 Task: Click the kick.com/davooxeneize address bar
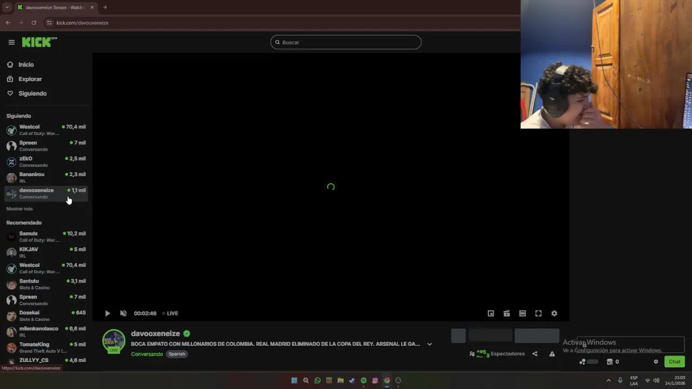[x=82, y=23]
